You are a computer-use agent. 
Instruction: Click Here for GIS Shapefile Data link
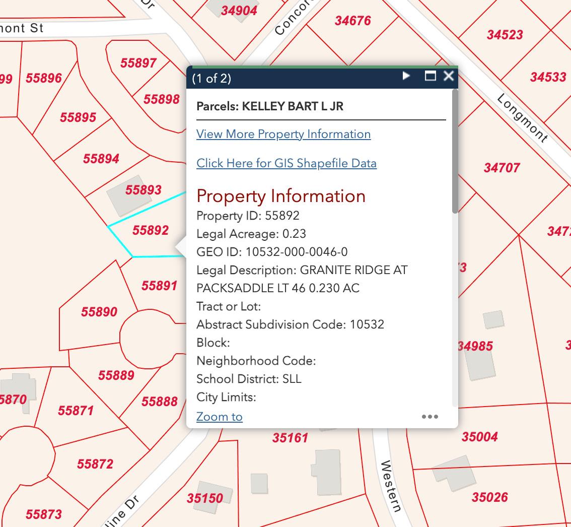(x=287, y=163)
